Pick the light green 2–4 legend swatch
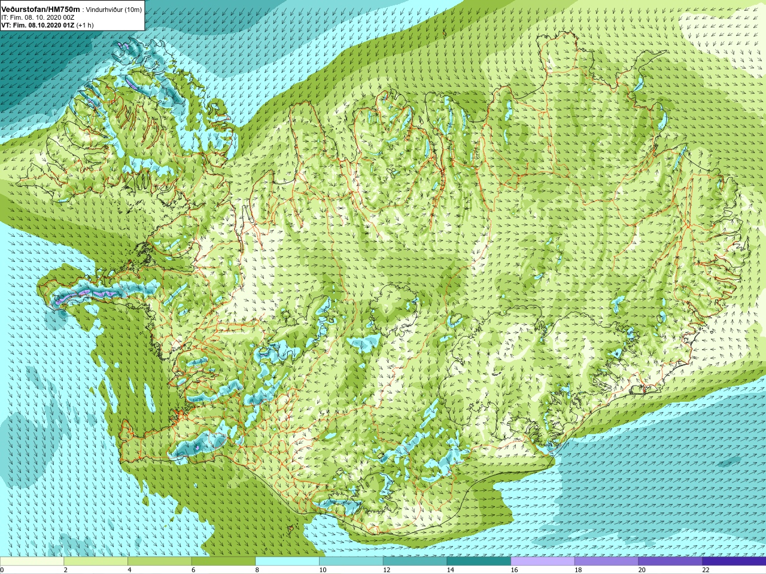766x574 pixels. click(95, 561)
